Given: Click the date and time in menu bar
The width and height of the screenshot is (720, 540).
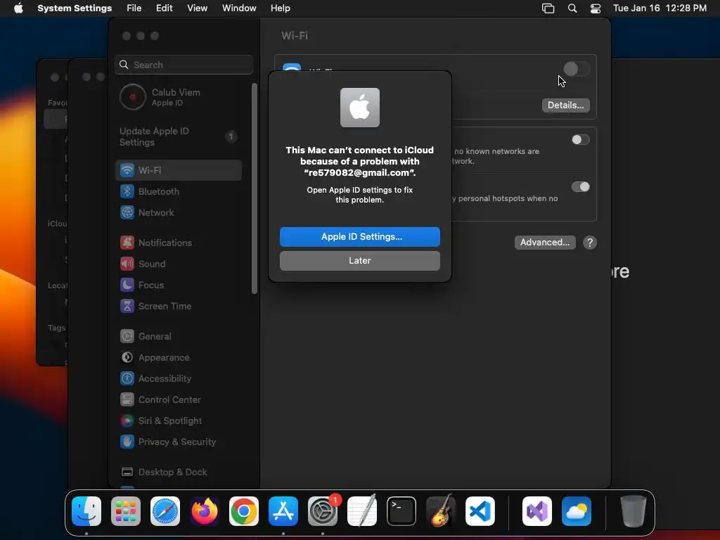Looking at the screenshot, I should [x=660, y=8].
